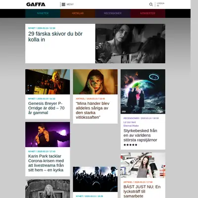198x198 pixels.
Task: Click NYHET label above featured 29 skivor story
Action: [x=32, y=28]
